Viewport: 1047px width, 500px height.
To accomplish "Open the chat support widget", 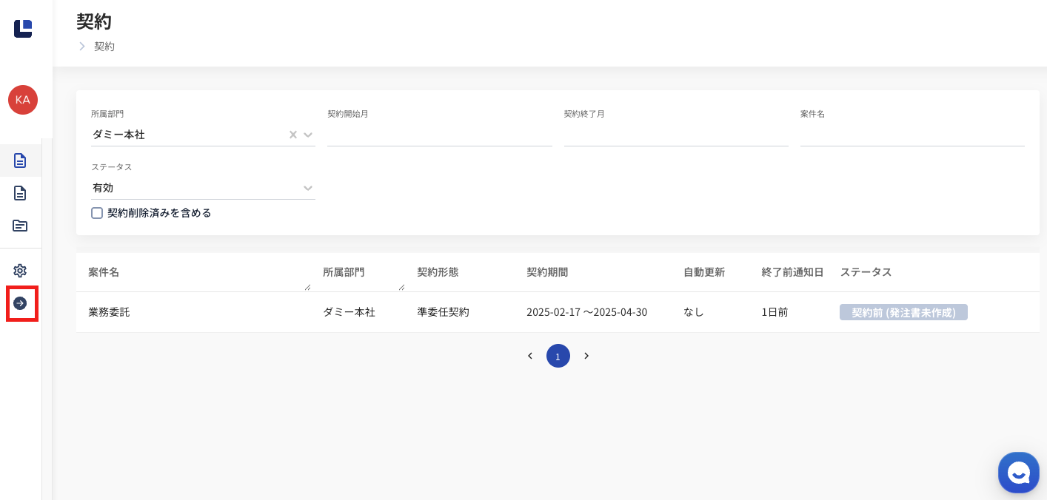I will point(1018,472).
